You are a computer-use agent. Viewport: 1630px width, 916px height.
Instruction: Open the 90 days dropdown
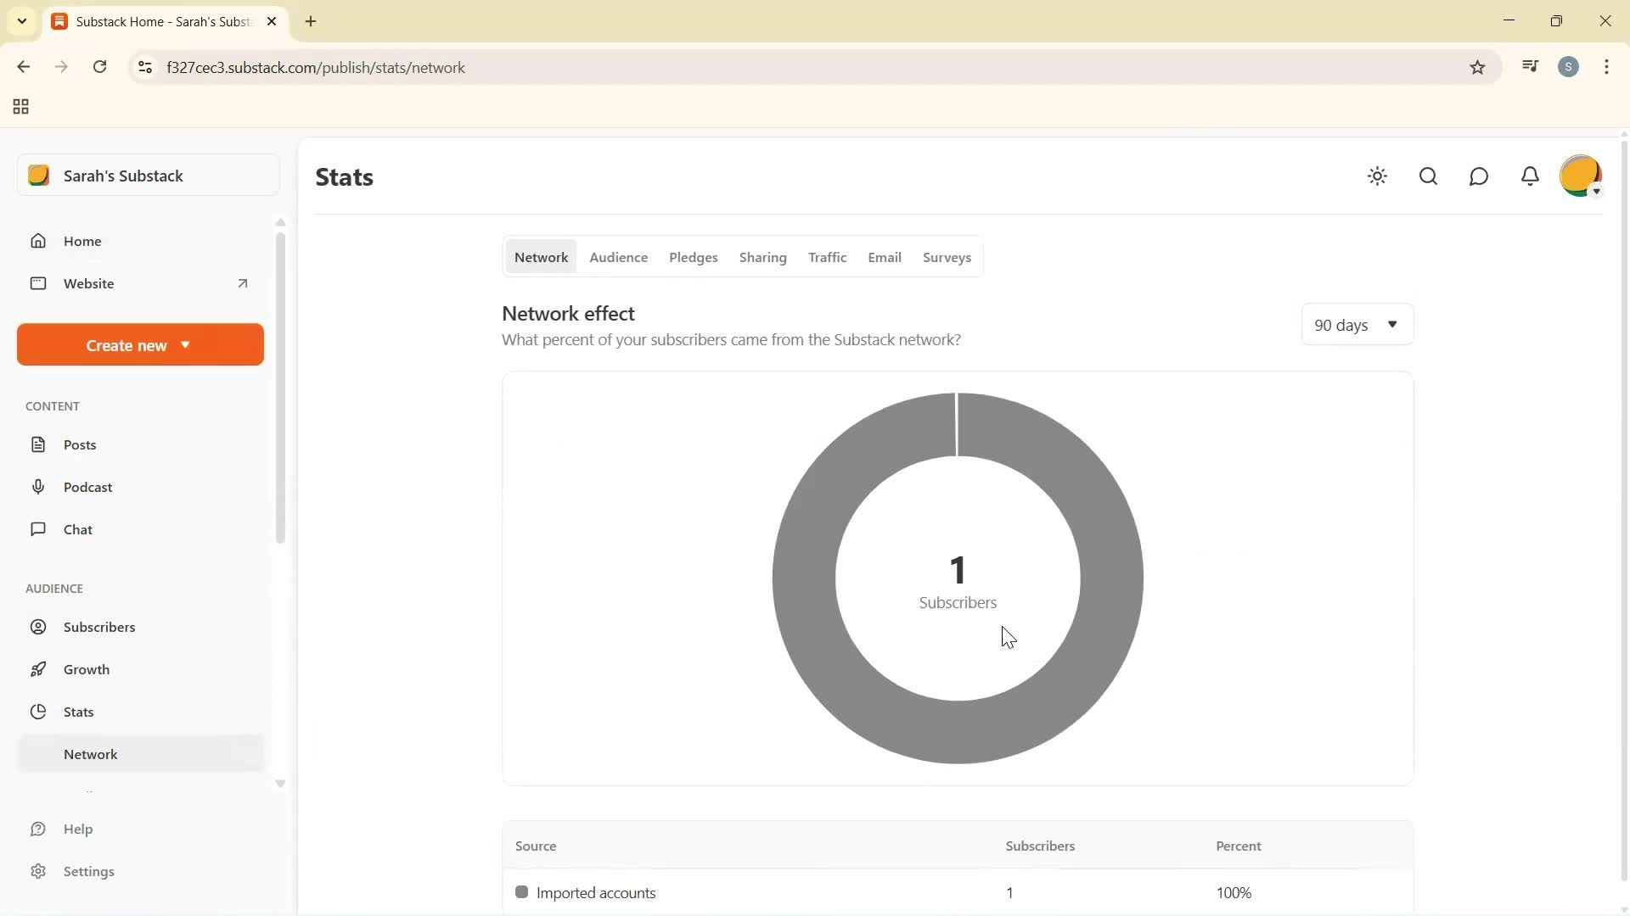[x=1356, y=324]
